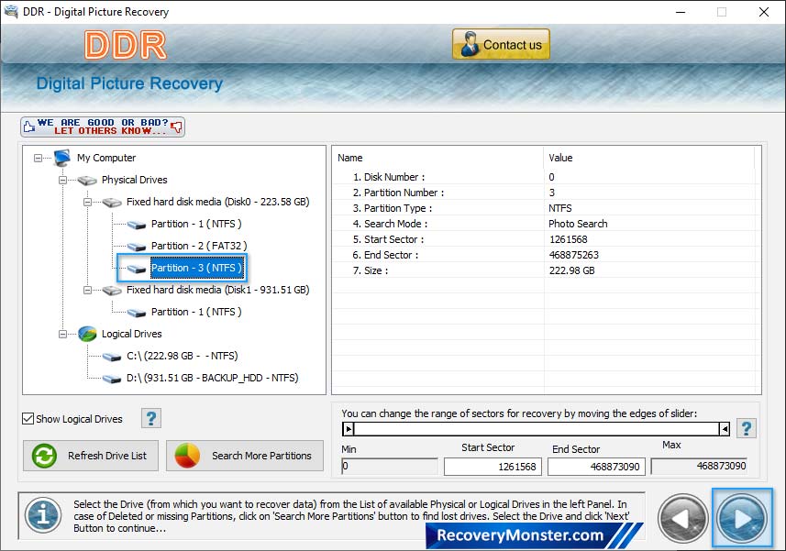This screenshot has width=786, height=551.
Task: Click the Next arrow button
Action: tap(742, 518)
